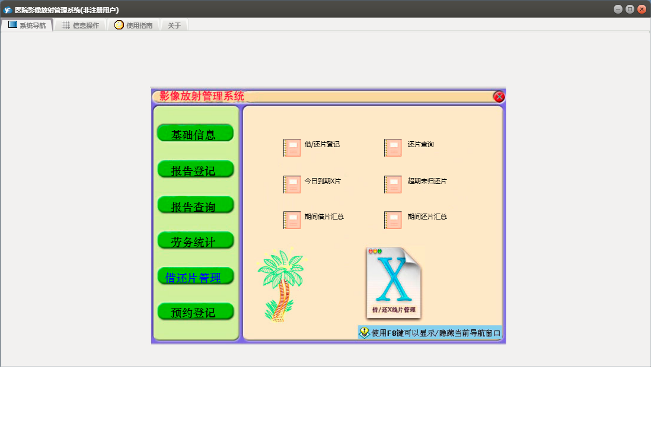Open the 报告登记 section
This screenshot has width=651, height=423.
[x=195, y=170]
